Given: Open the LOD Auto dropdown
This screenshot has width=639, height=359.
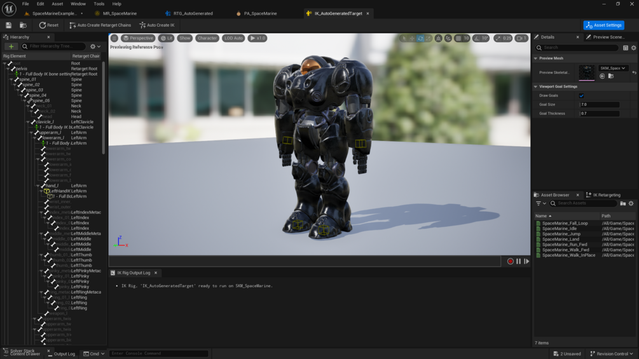Looking at the screenshot, I should (233, 38).
